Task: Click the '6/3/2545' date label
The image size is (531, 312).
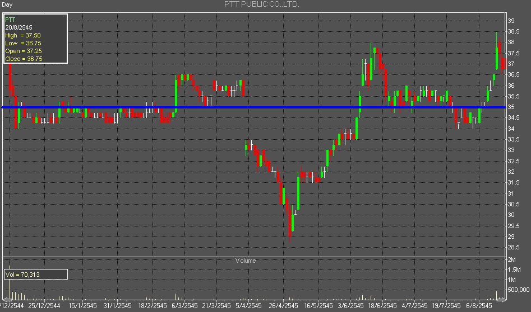Action: pos(184,306)
